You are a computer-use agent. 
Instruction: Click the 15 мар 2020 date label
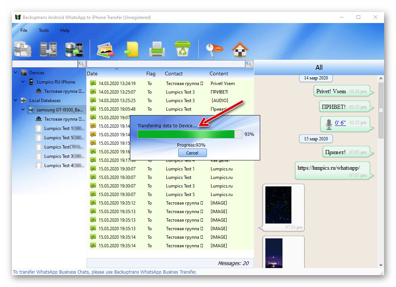pyautogui.click(x=316, y=139)
